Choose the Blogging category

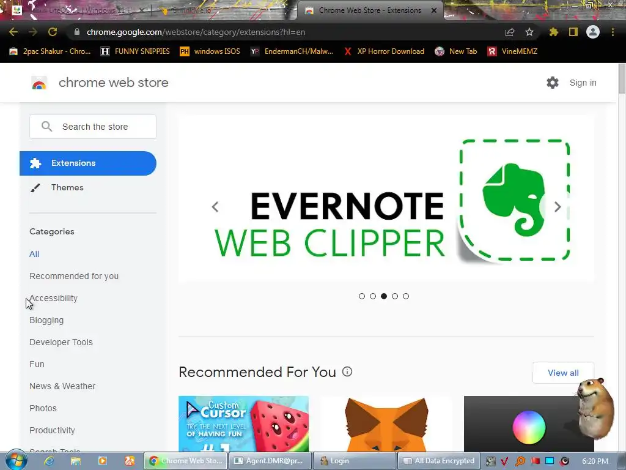pyautogui.click(x=46, y=320)
